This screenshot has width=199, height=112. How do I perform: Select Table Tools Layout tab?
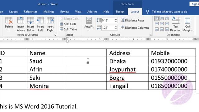135,12
